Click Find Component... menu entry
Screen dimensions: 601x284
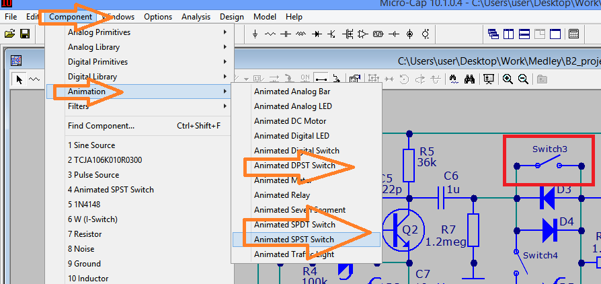101,126
